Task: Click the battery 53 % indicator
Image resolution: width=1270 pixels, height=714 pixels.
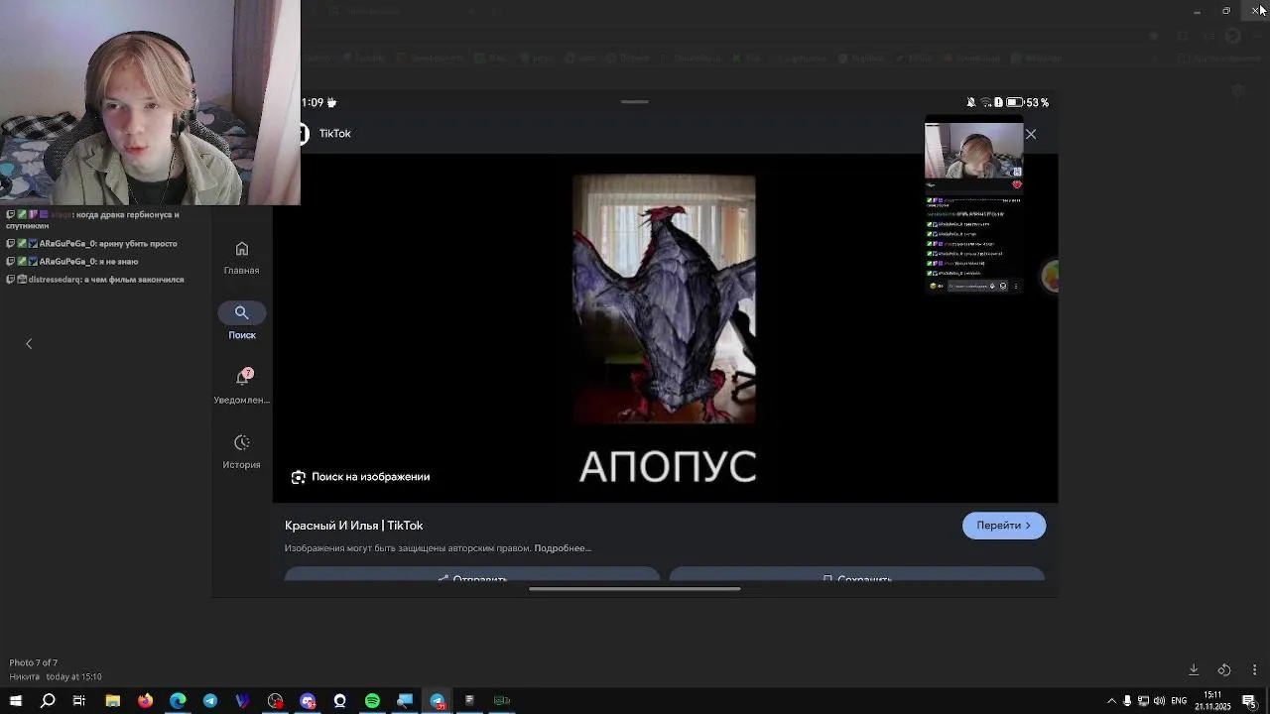Action: tap(1027, 102)
